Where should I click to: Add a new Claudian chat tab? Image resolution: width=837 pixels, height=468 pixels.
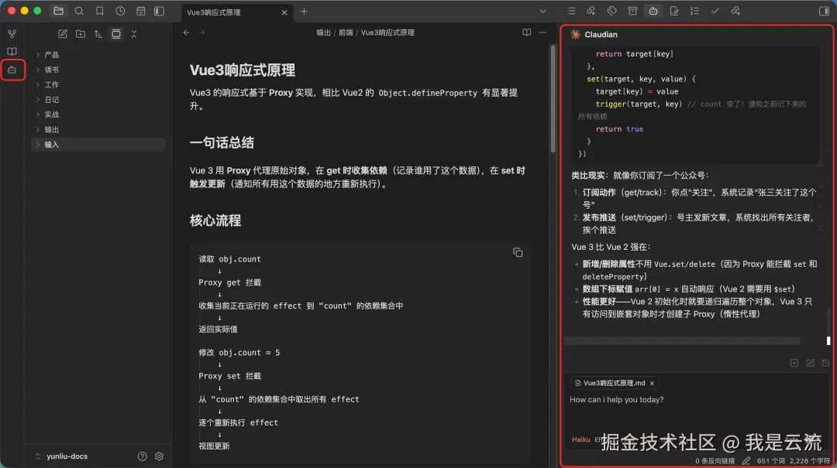click(x=794, y=363)
